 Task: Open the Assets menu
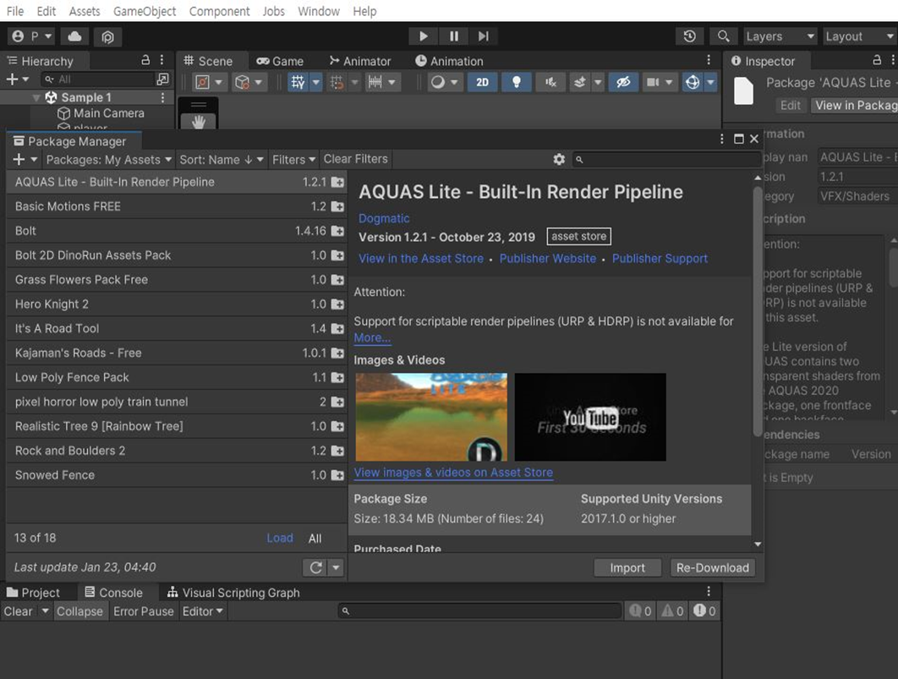(85, 11)
